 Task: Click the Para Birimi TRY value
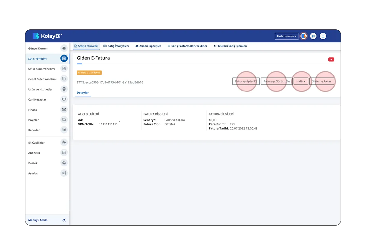pyautogui.click(x=233, y=124)
